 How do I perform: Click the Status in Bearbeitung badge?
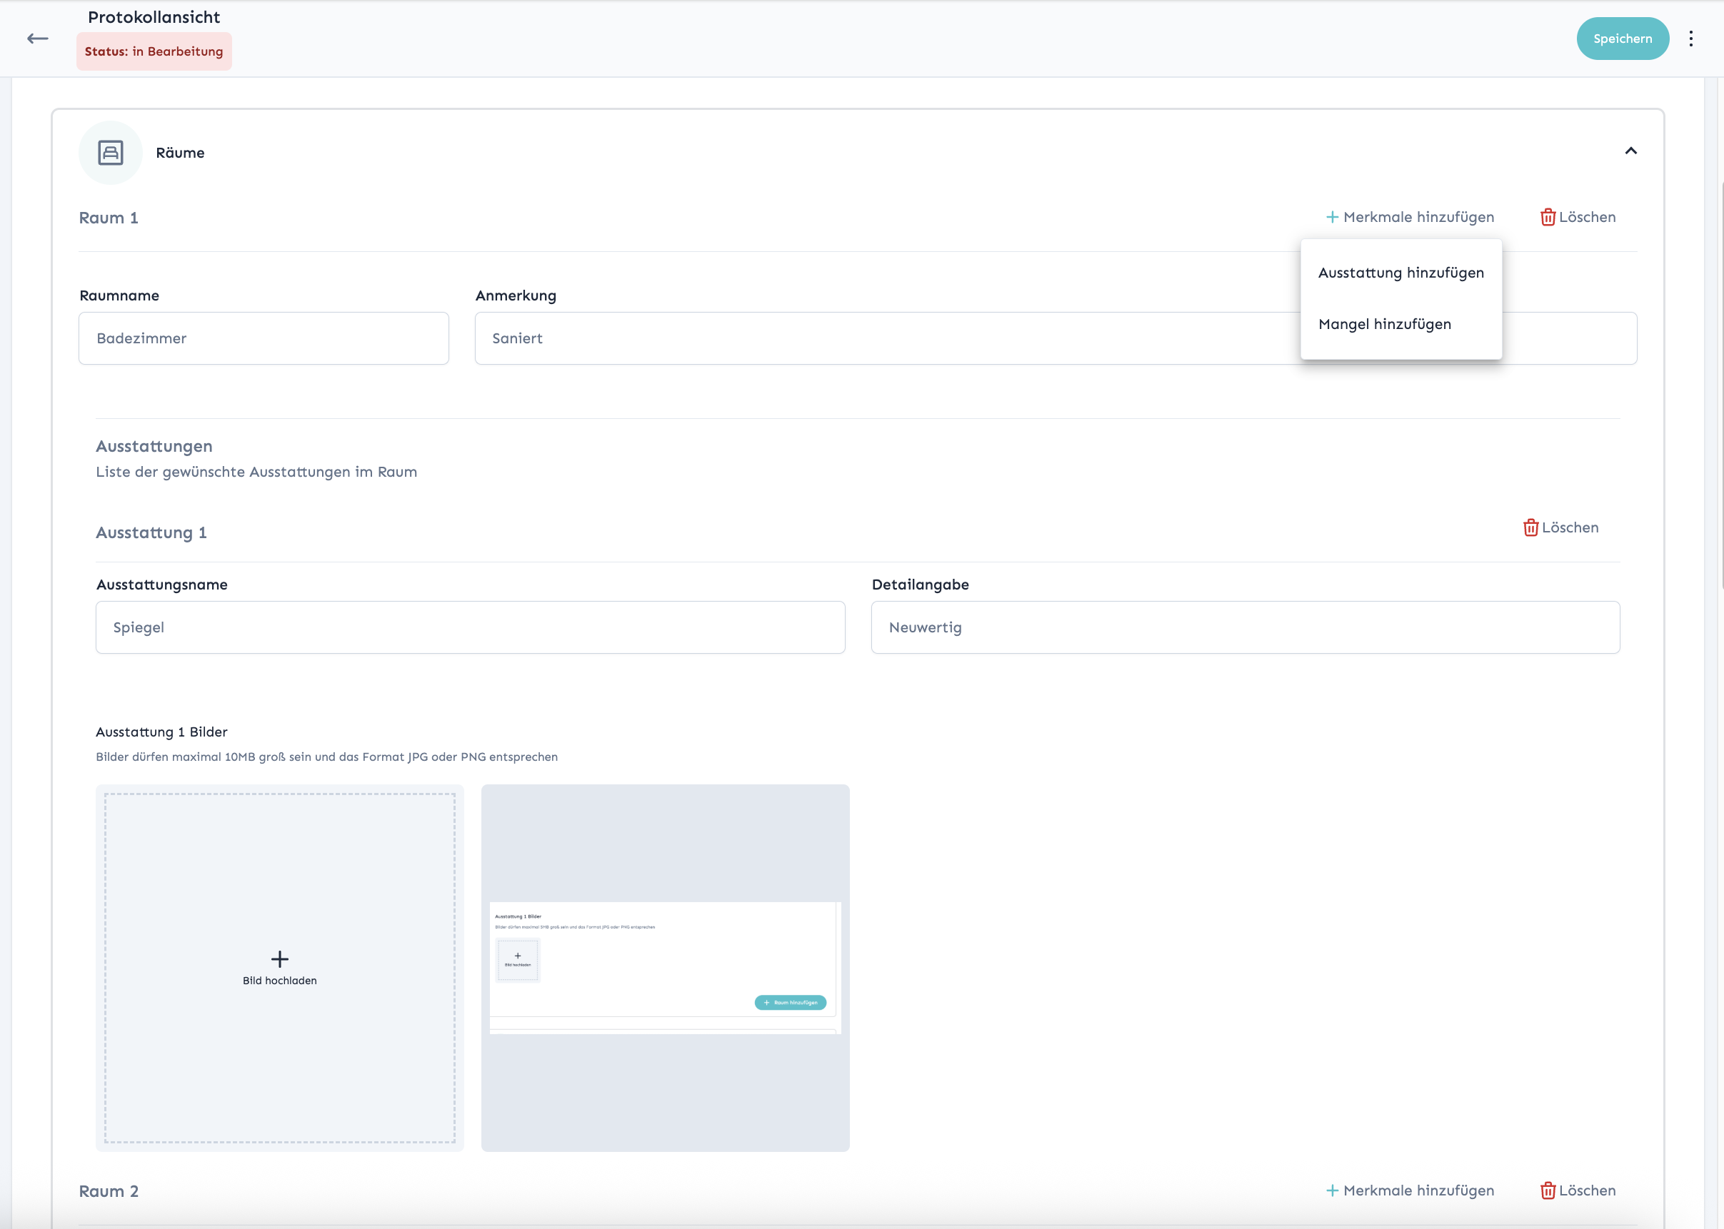click(154, 51)
